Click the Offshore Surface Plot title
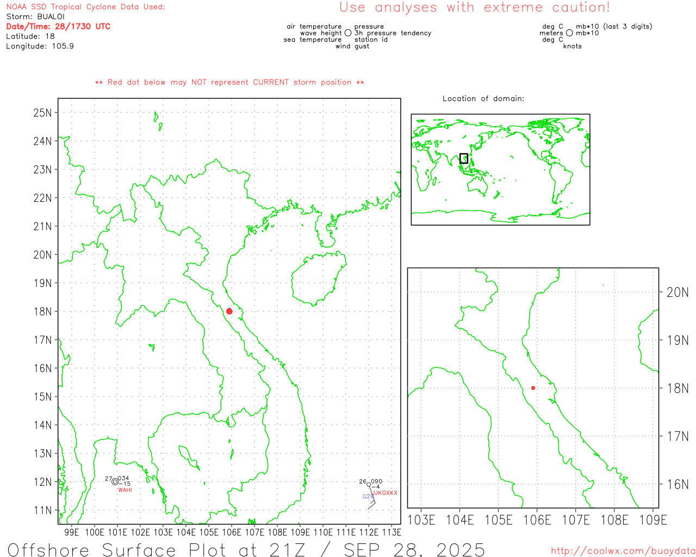 coord(246,549)
